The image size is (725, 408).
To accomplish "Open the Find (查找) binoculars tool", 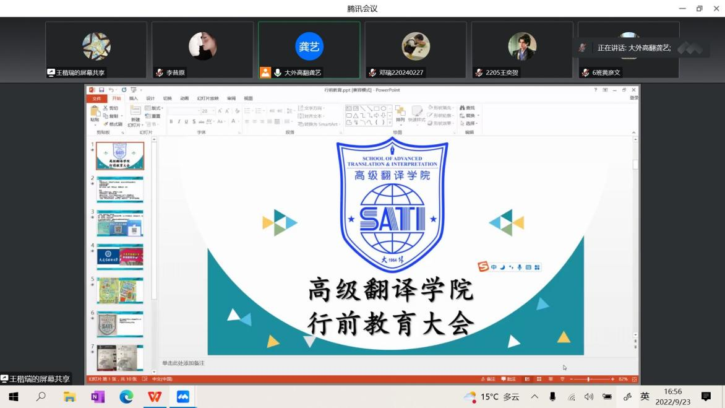I will [x=467, y=108].
